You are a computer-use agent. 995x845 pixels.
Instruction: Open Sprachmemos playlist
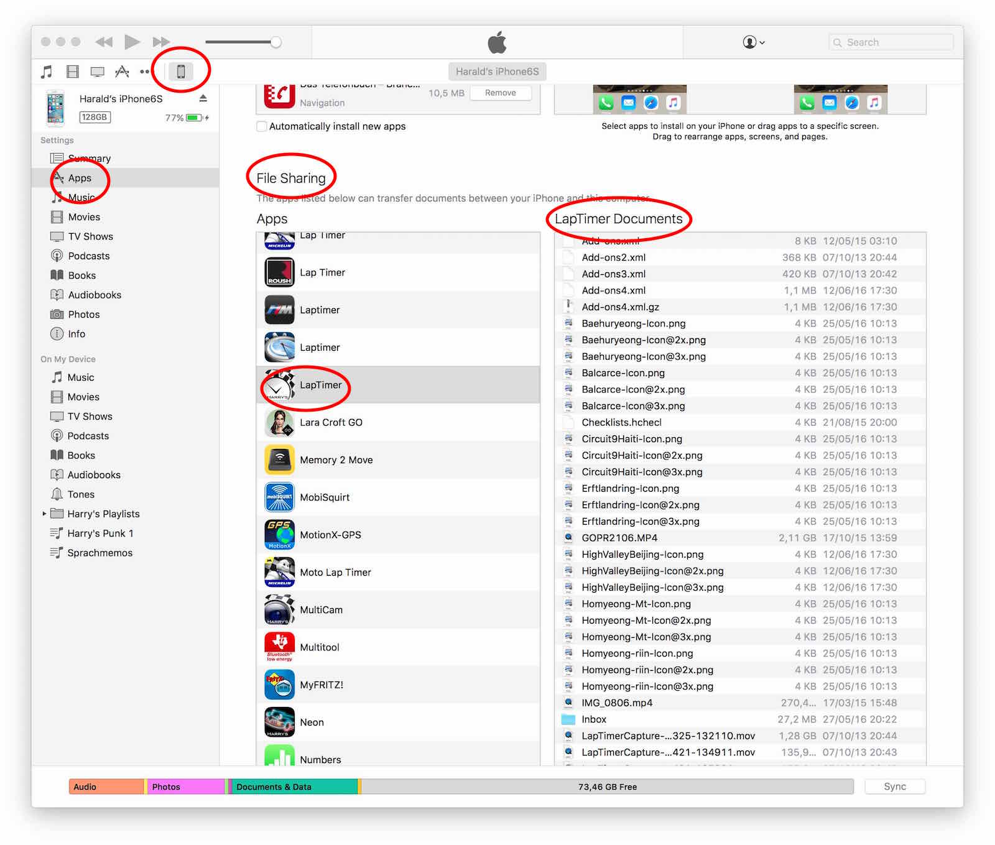125,553
